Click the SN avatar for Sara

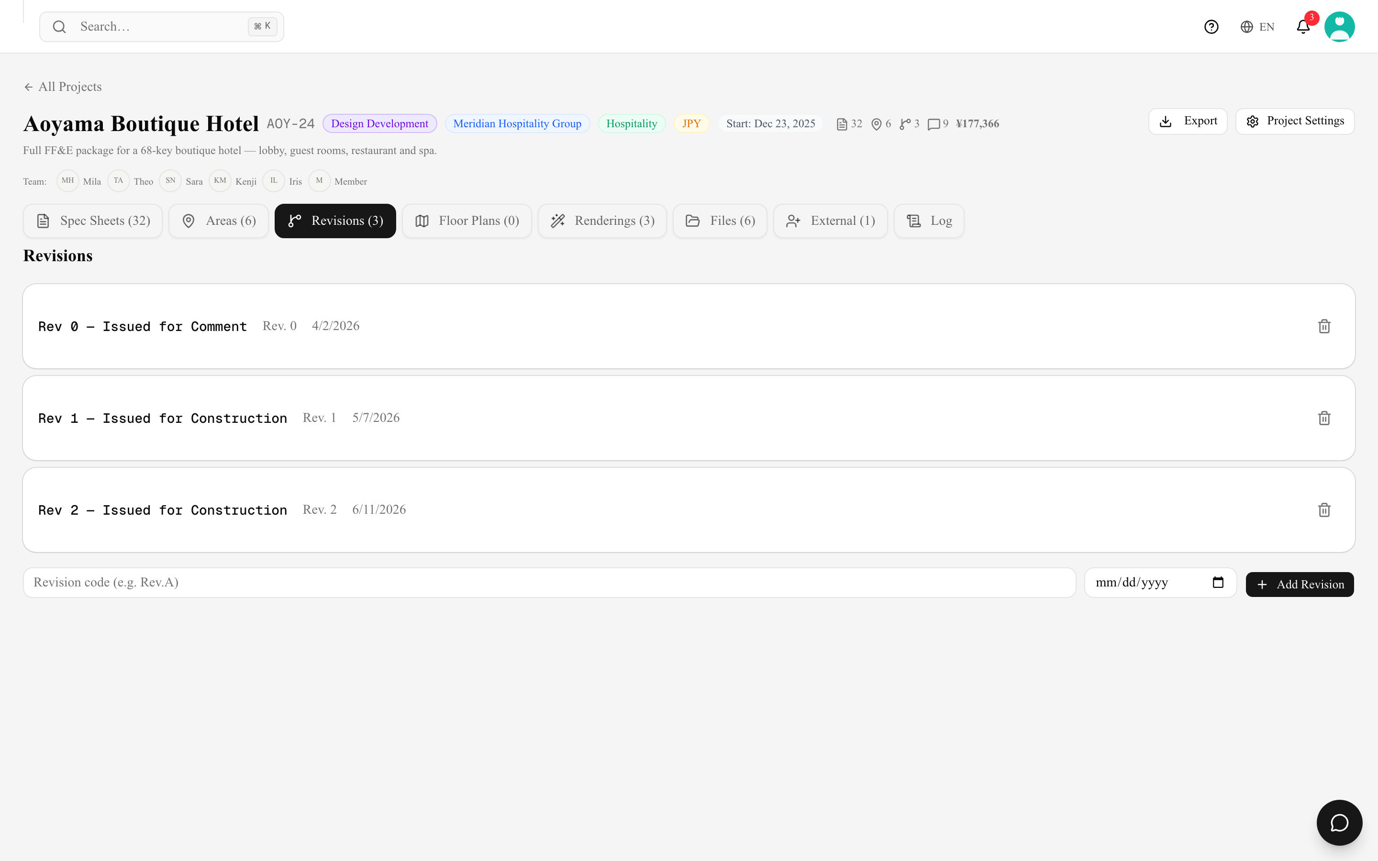(170, 180)
